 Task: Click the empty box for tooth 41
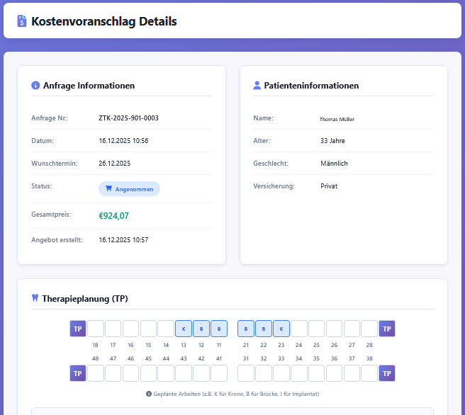coord(219,373)
